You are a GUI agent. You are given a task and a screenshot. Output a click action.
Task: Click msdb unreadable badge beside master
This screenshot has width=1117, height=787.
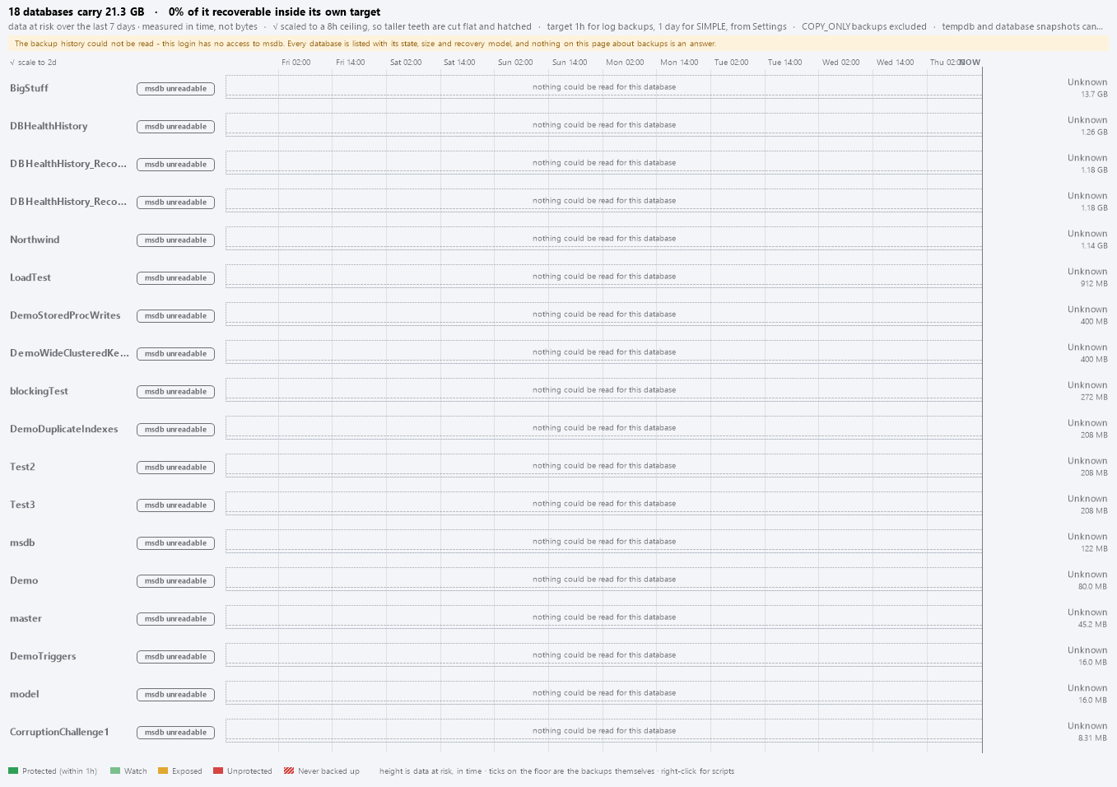click(x=175, y=618)
